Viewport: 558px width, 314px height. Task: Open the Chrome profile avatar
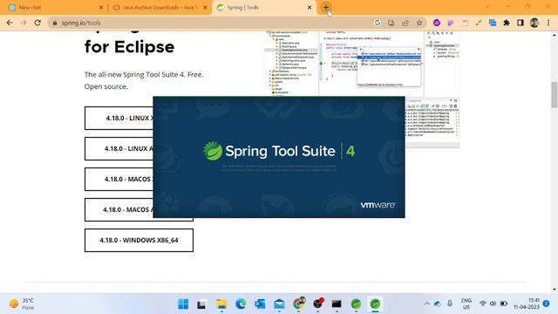click(x=534, y=23)
